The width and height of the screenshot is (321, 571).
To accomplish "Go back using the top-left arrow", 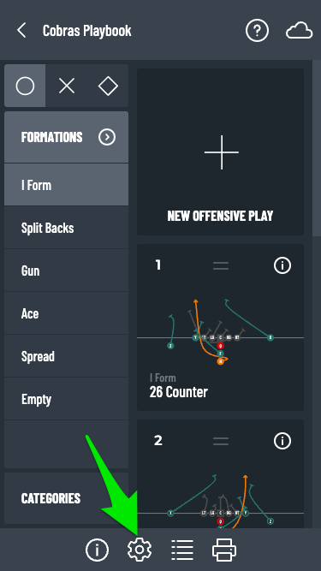I will coord(21,30).
